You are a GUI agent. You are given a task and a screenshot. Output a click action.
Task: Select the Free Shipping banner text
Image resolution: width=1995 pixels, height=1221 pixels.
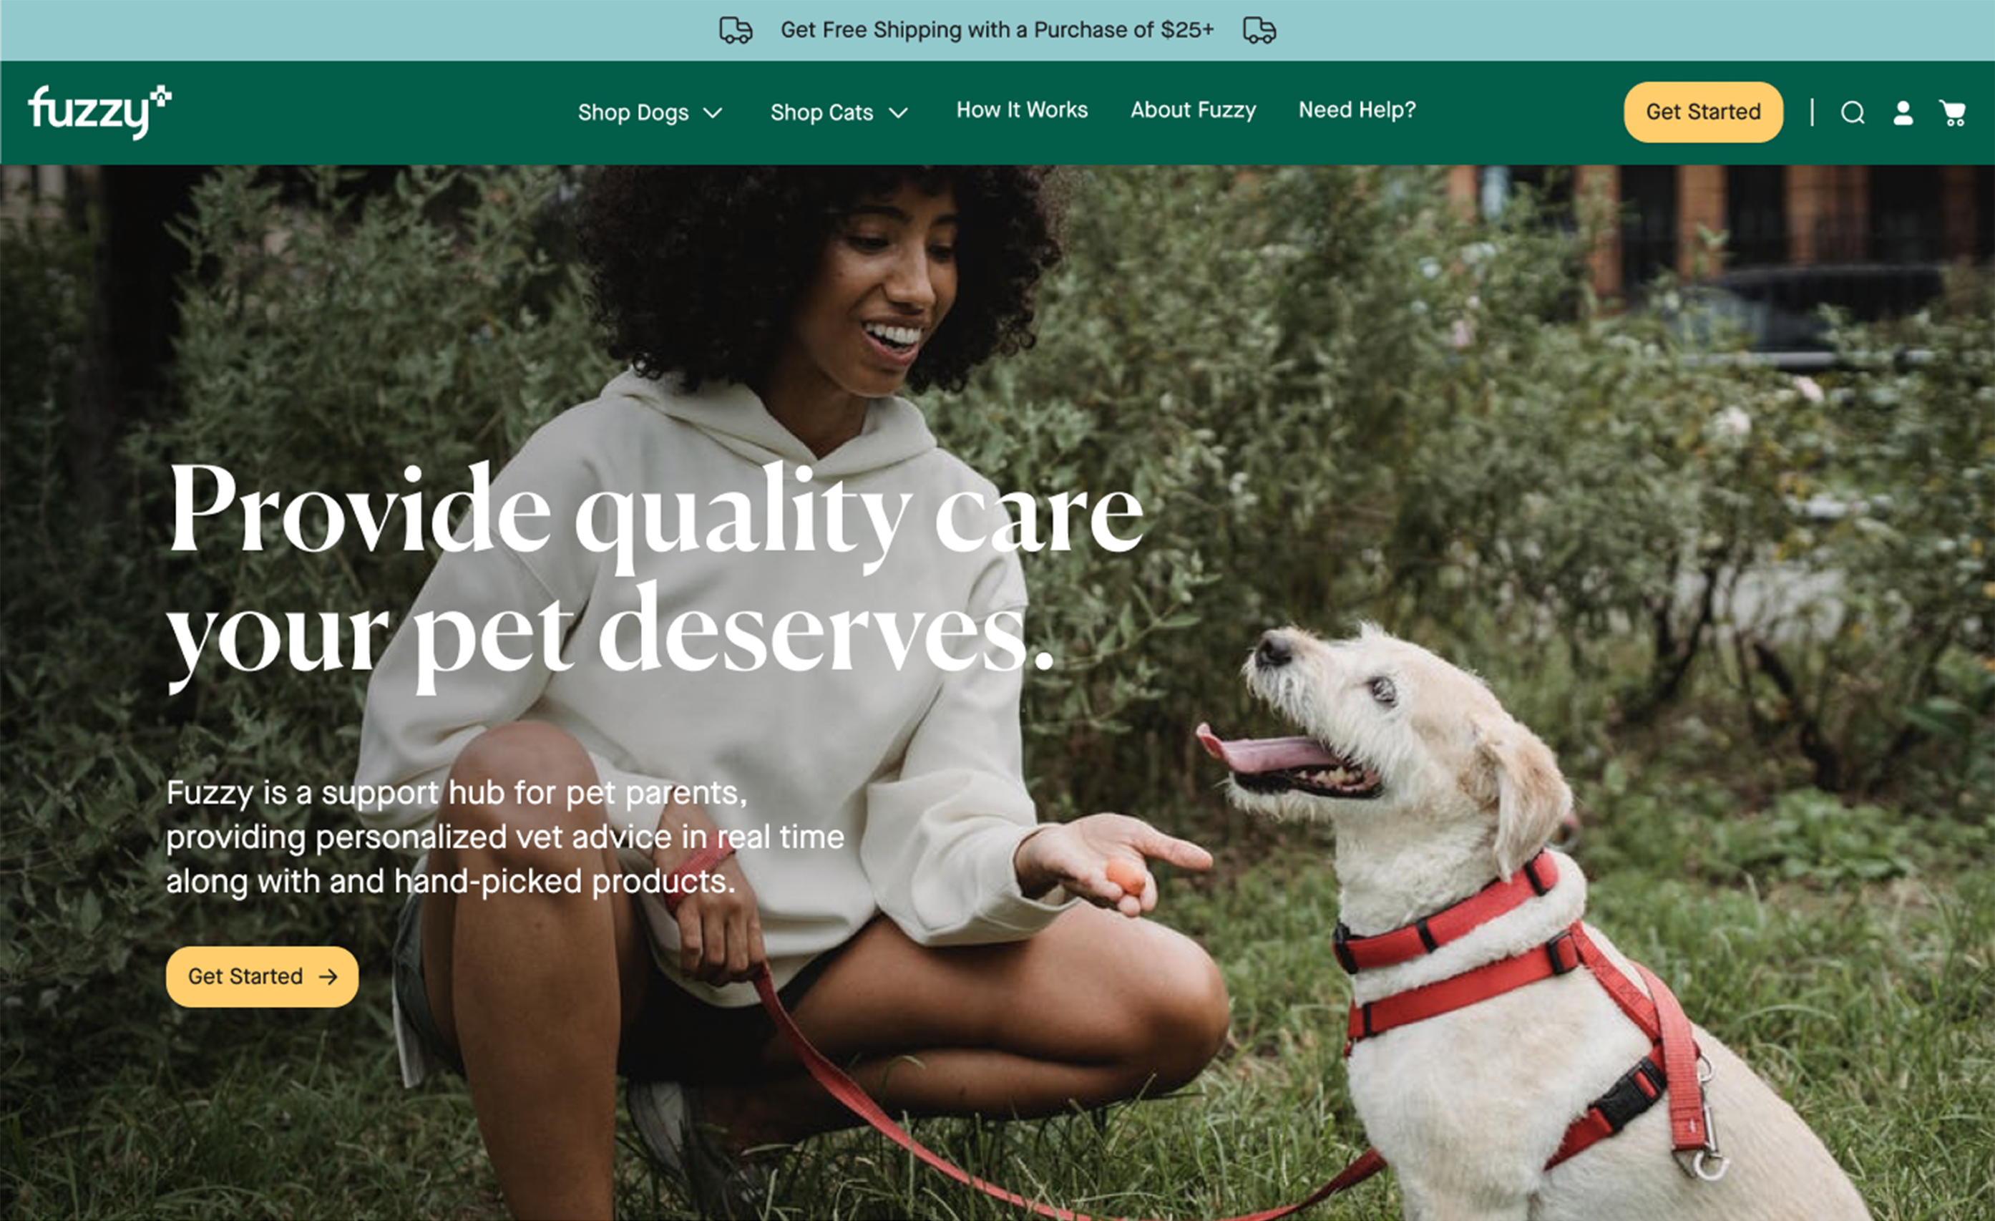(x=997, y=31)
